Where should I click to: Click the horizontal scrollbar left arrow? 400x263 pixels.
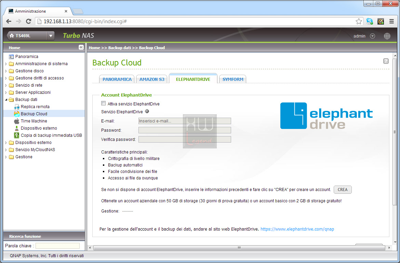click(90, 247)
